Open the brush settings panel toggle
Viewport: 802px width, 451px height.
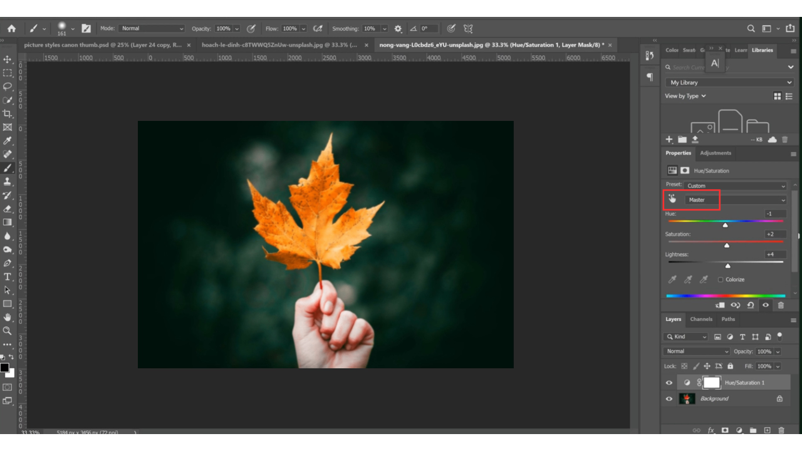(86, 28)
